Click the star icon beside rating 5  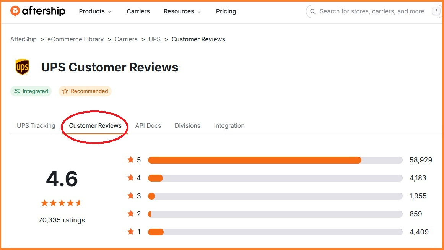[x=130, y=160]
